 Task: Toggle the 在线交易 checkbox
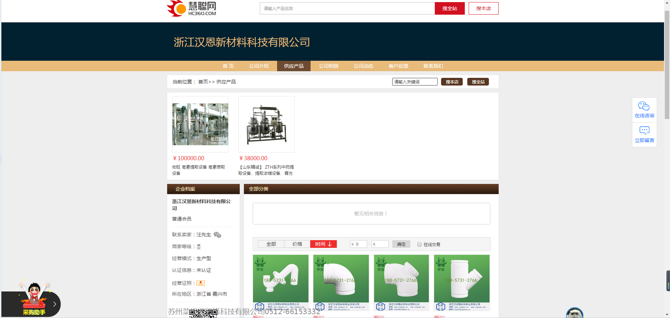(419, 244)
